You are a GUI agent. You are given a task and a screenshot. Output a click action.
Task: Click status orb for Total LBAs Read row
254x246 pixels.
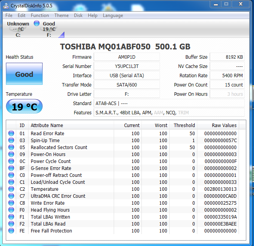pos(11,224)
